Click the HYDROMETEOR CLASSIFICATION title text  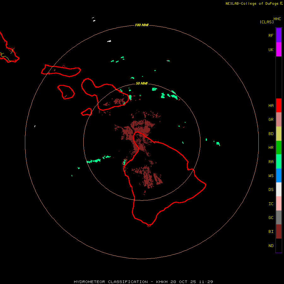click(x=111, y=282)
